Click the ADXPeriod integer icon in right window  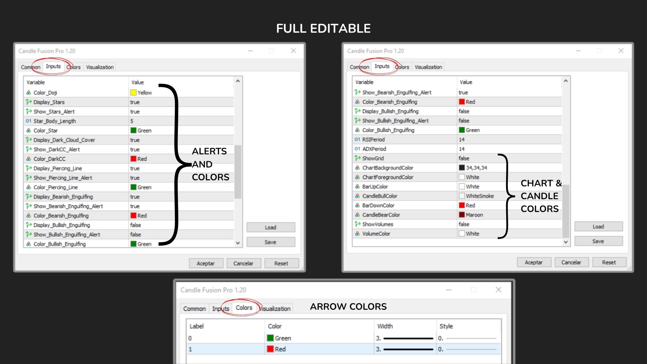pyautogui.click(x=357, y=149)
